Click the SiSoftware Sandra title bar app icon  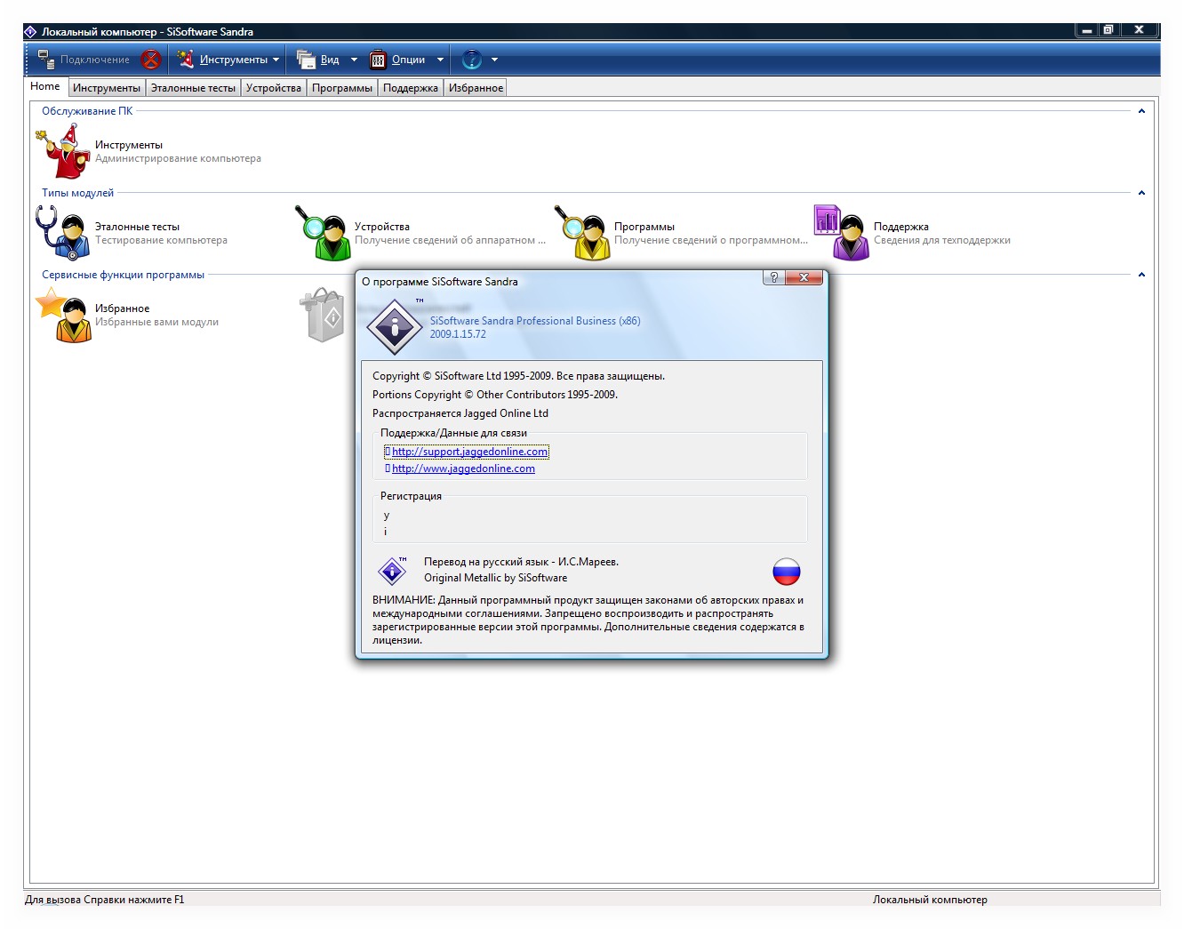[x=30, y=31]
